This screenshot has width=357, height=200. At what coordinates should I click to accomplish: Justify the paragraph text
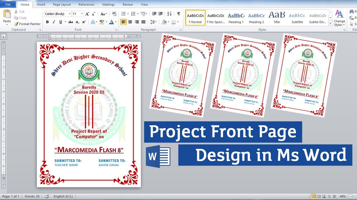[143, 22]
